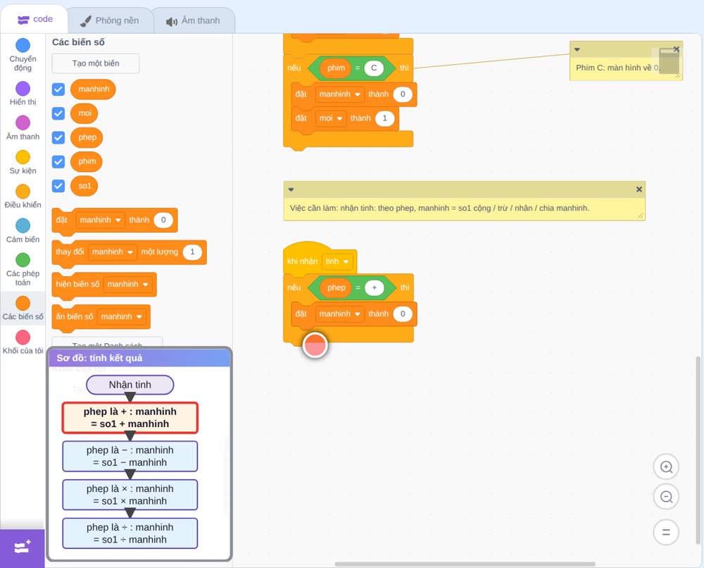Zoom in the workspace
This screenshot has width=704, height=568.
(x=666, y=467)
